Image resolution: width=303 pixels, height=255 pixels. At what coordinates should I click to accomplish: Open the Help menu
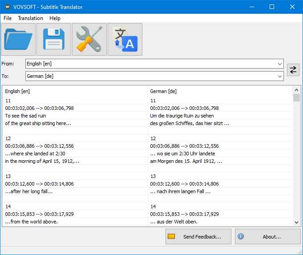point(55,18)
